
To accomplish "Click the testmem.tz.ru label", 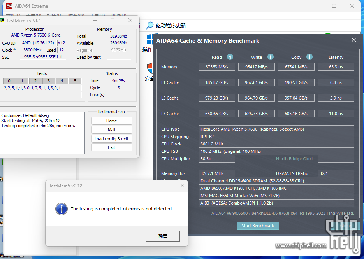I will click(112, 112).
